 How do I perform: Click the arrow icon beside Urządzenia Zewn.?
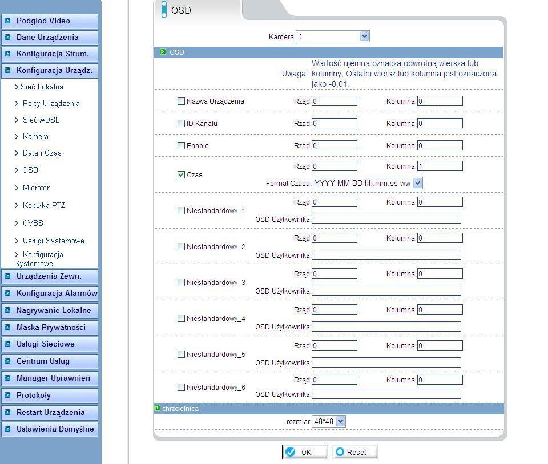pos(7,276)
